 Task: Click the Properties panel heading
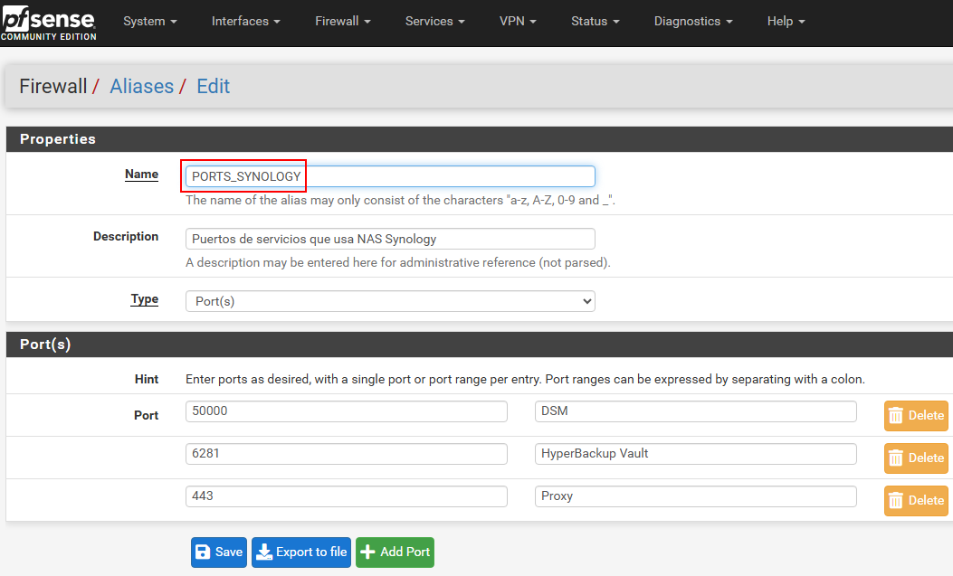58,139
